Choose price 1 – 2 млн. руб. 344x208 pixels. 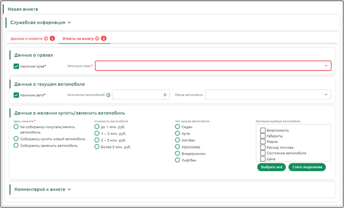point(97,133)
